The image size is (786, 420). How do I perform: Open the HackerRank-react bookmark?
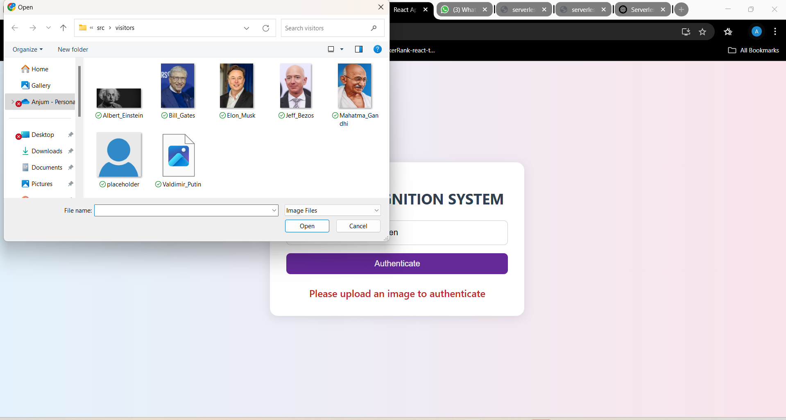[412, 50]
